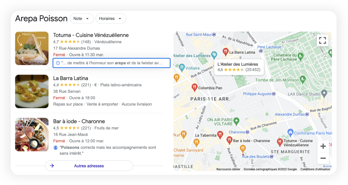Click the Autres adresses button
Screen dimensions: 348x185
tap(89, 166)
